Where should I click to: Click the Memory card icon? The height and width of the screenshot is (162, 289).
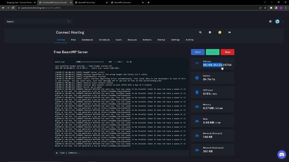pyautogui.click(x=197, y=107)
